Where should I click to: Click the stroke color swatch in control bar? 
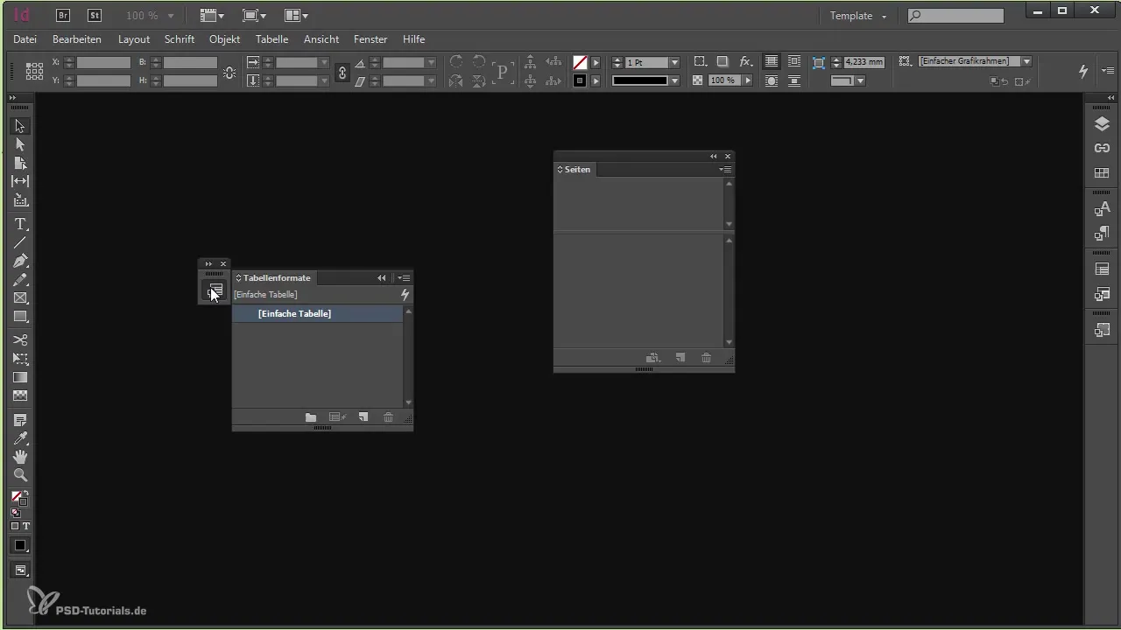click(580, 80)
